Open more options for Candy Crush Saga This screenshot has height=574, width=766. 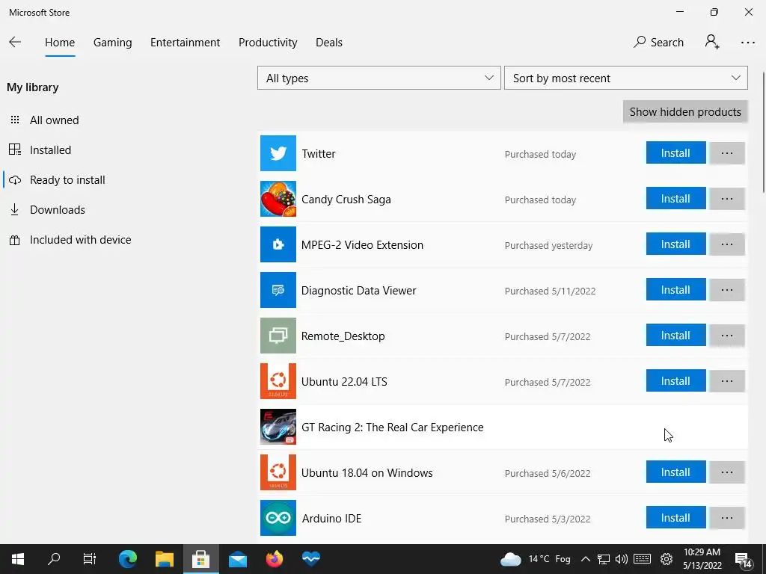(x=727, y=199)
